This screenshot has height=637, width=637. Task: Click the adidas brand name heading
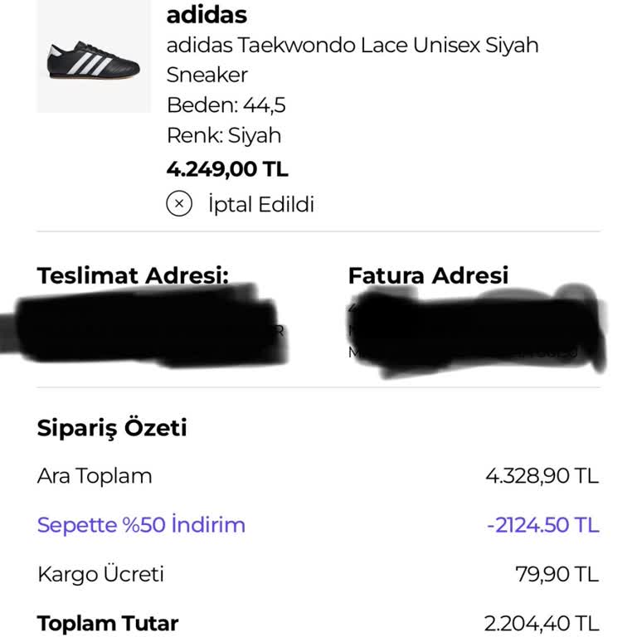[207, 14]
